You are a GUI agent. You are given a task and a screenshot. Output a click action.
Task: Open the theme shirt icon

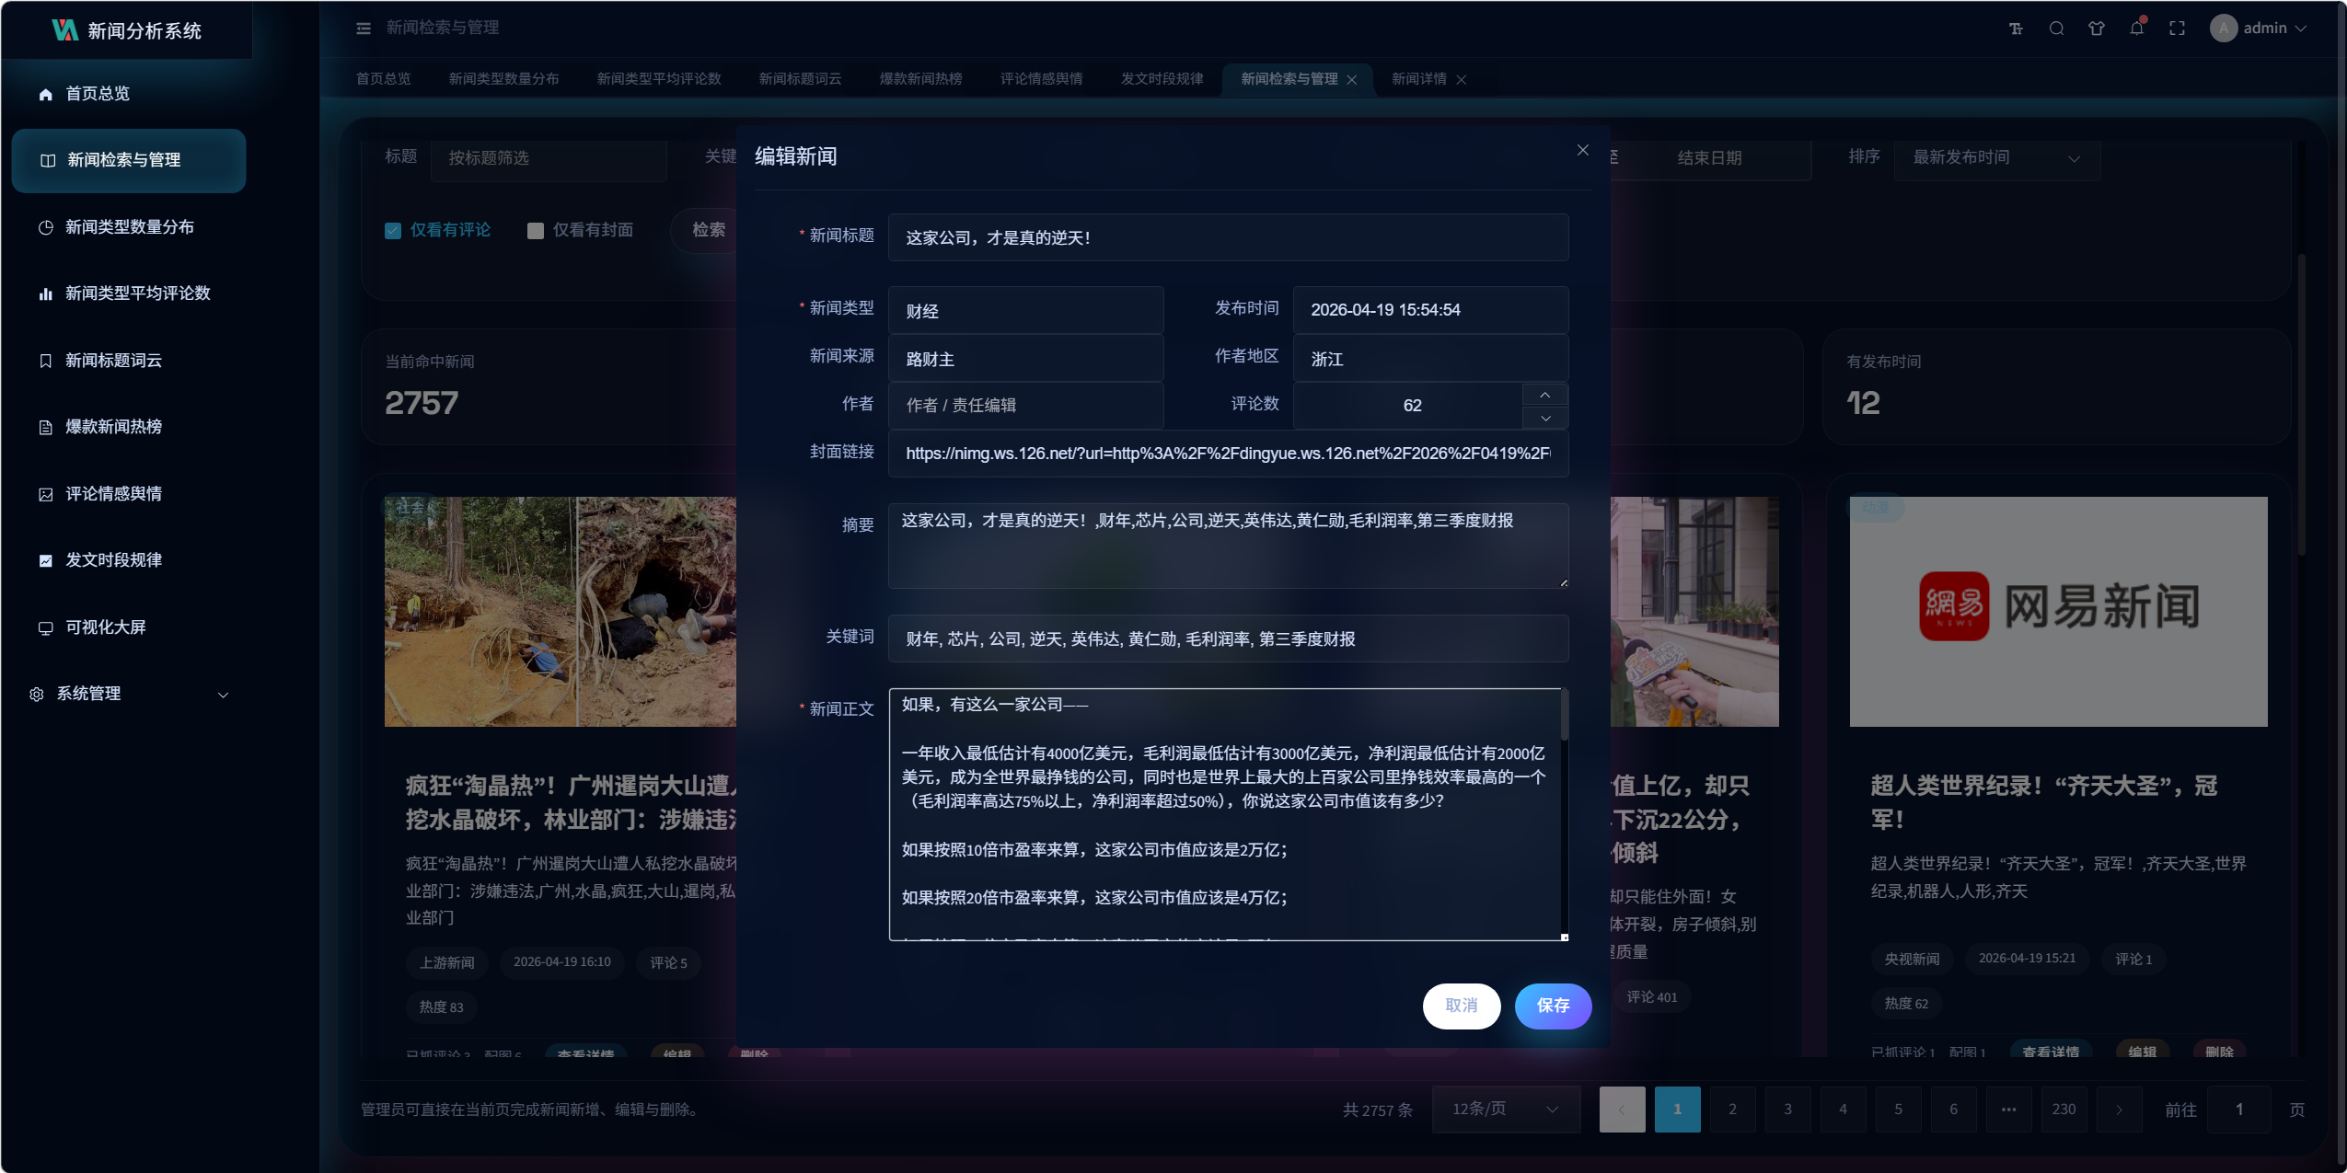tap(2097, 29)
